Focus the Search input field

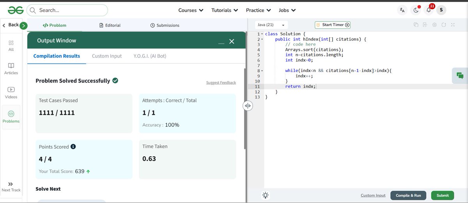point(67,10)
